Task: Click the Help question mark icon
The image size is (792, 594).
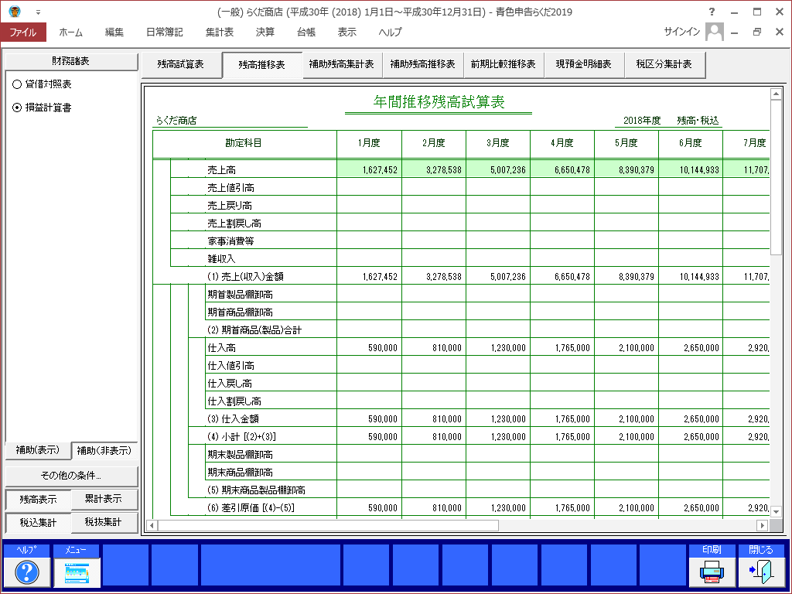Action: click(x=27, y=572)
